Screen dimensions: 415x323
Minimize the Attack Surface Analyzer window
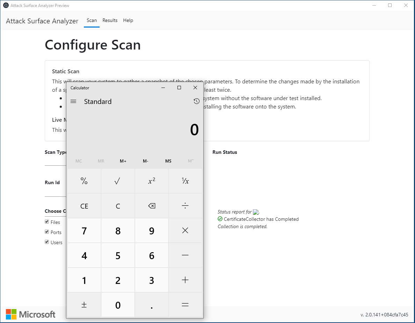374,5
